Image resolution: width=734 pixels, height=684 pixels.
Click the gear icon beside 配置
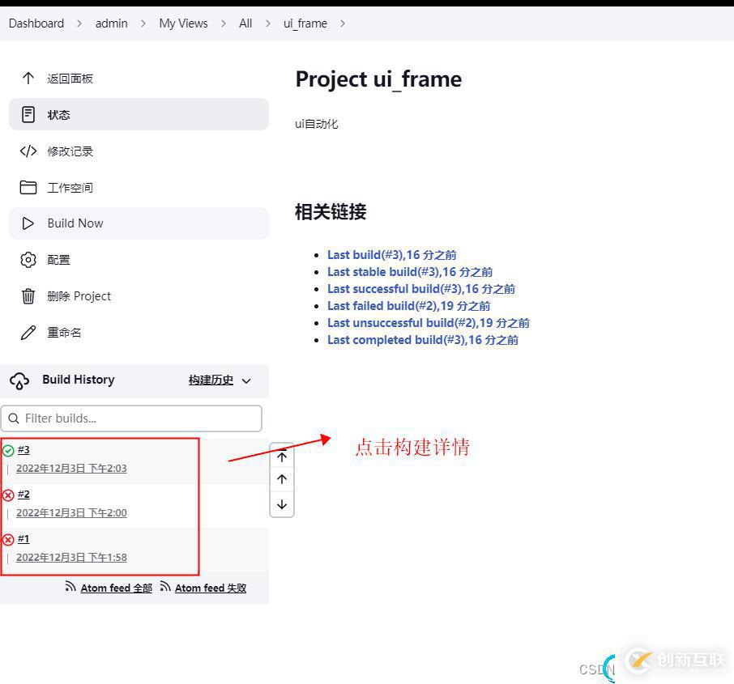tap(28, 260)
